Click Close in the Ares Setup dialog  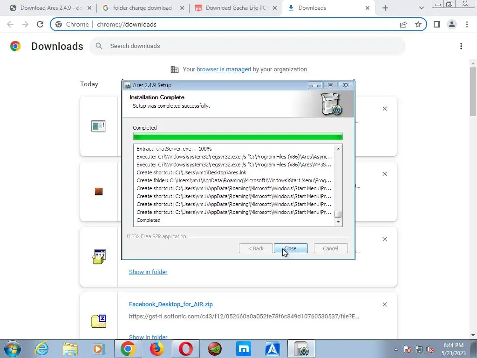pos(291,248)
